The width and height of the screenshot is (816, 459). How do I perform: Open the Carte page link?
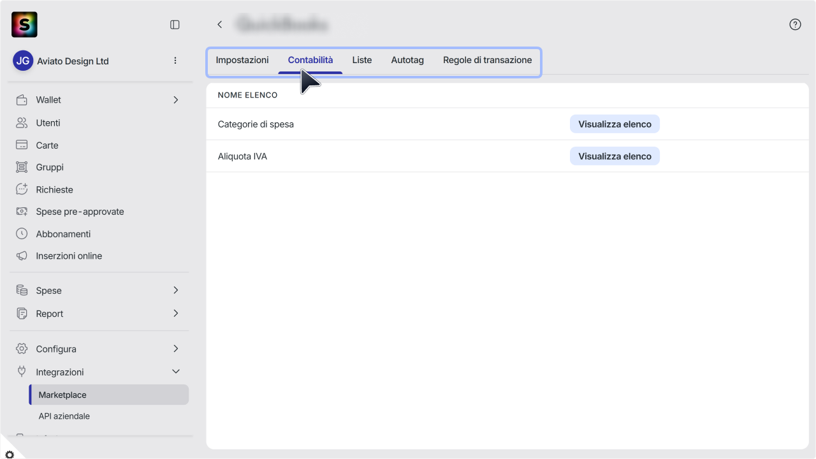click(47, 145)
